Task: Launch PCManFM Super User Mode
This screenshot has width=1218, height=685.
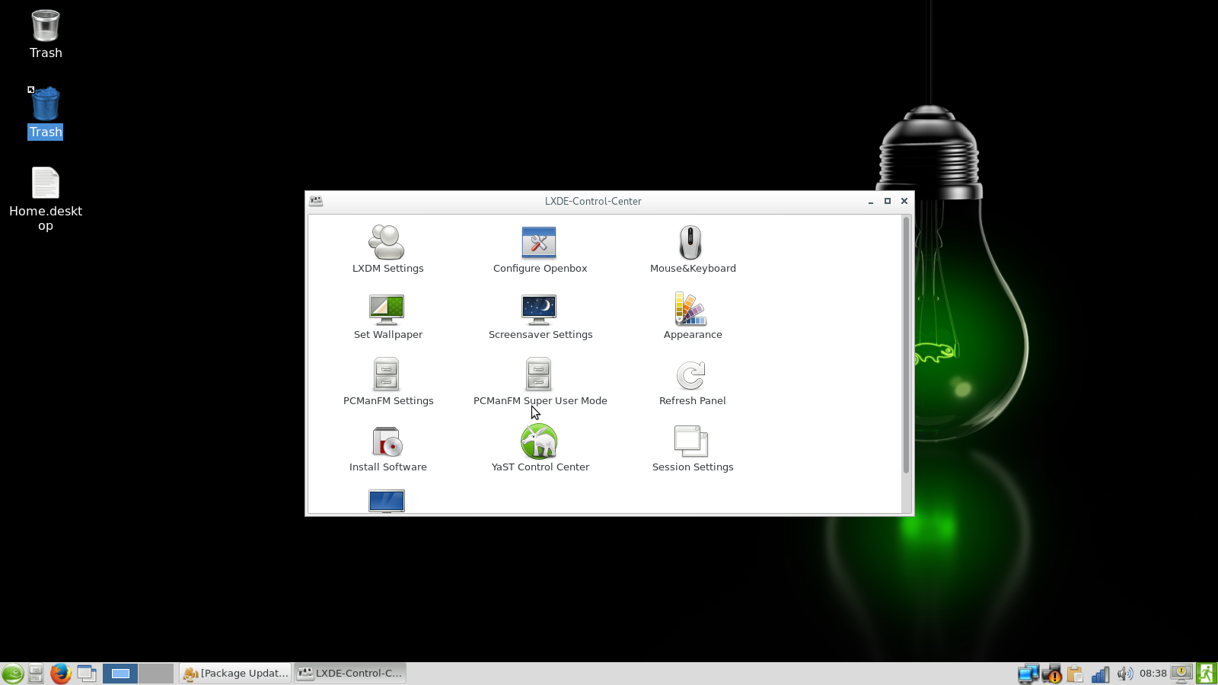Action: click(x=539, y=376)
